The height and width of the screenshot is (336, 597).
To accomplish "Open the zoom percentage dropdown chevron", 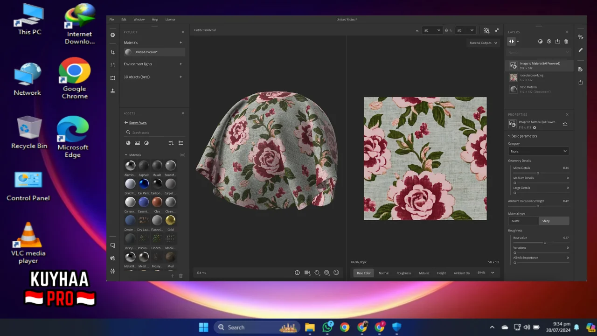I will point(493,273).
